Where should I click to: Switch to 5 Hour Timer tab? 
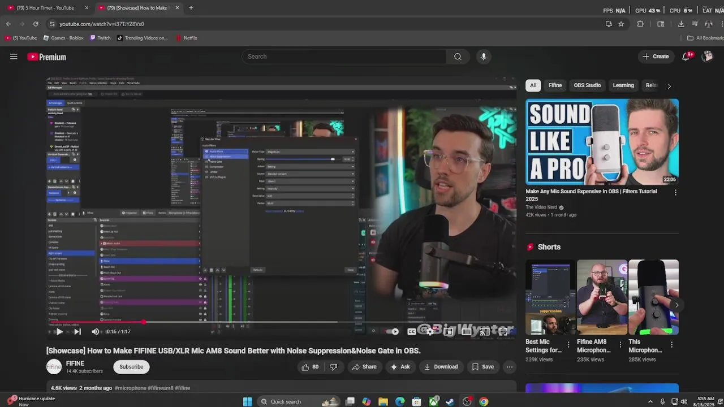click(x=45, y=8)
